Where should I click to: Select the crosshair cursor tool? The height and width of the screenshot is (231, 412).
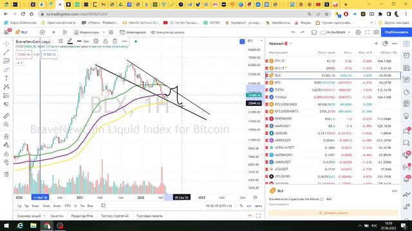[6, 44]
